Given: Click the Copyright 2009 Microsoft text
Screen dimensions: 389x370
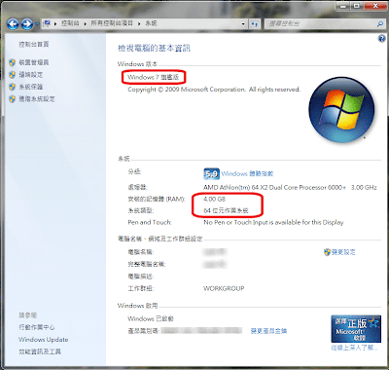Looking at the screenshot, I should click(214, 90).
